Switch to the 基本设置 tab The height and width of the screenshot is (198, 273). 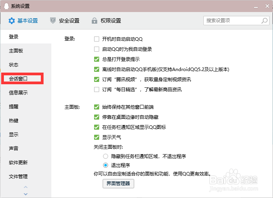tap(23, 21)
